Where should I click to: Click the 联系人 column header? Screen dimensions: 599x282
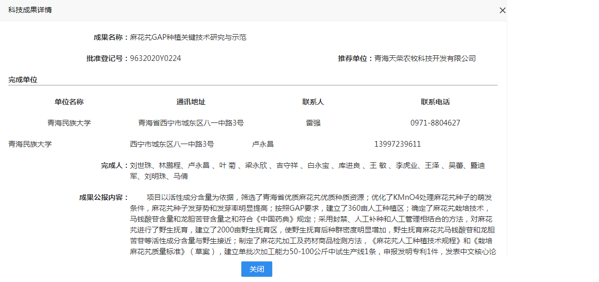point(313,102)
